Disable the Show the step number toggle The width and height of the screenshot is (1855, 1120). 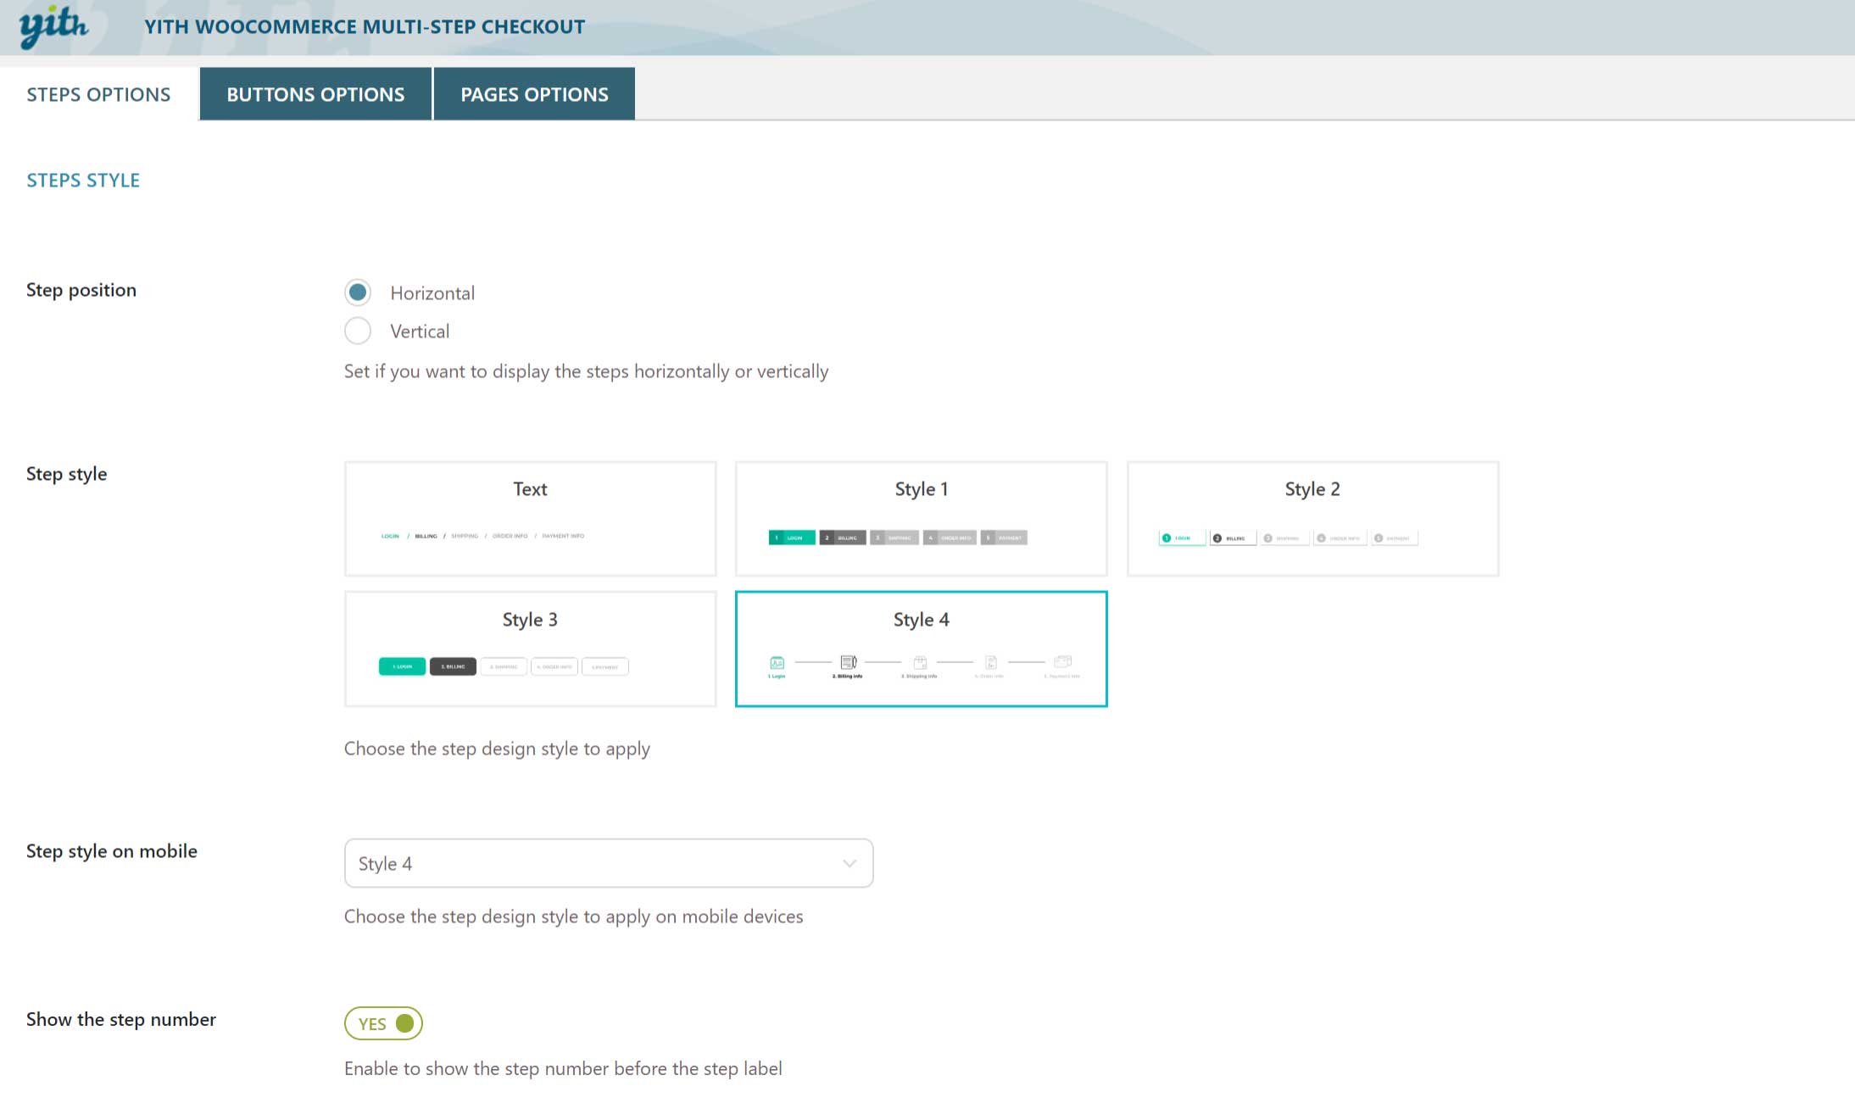pos(384,1023)
